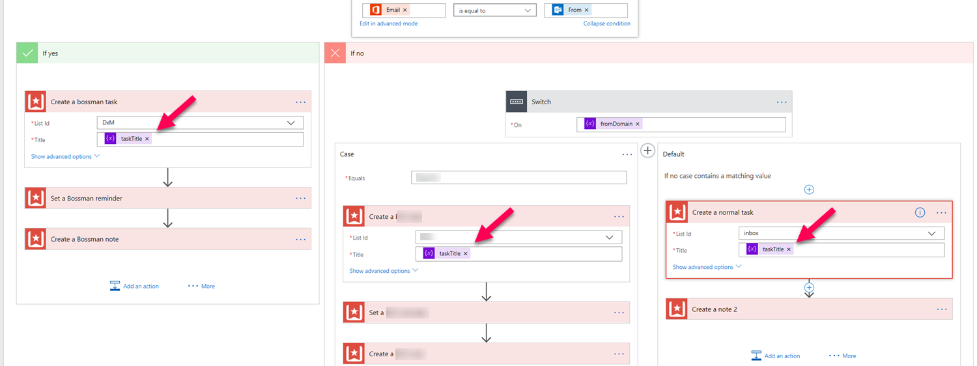Open ellipsis menu for Create a note 2
The height and width of the screenshot is (366, 977).
pyautogui.click(x=942, y=309)
